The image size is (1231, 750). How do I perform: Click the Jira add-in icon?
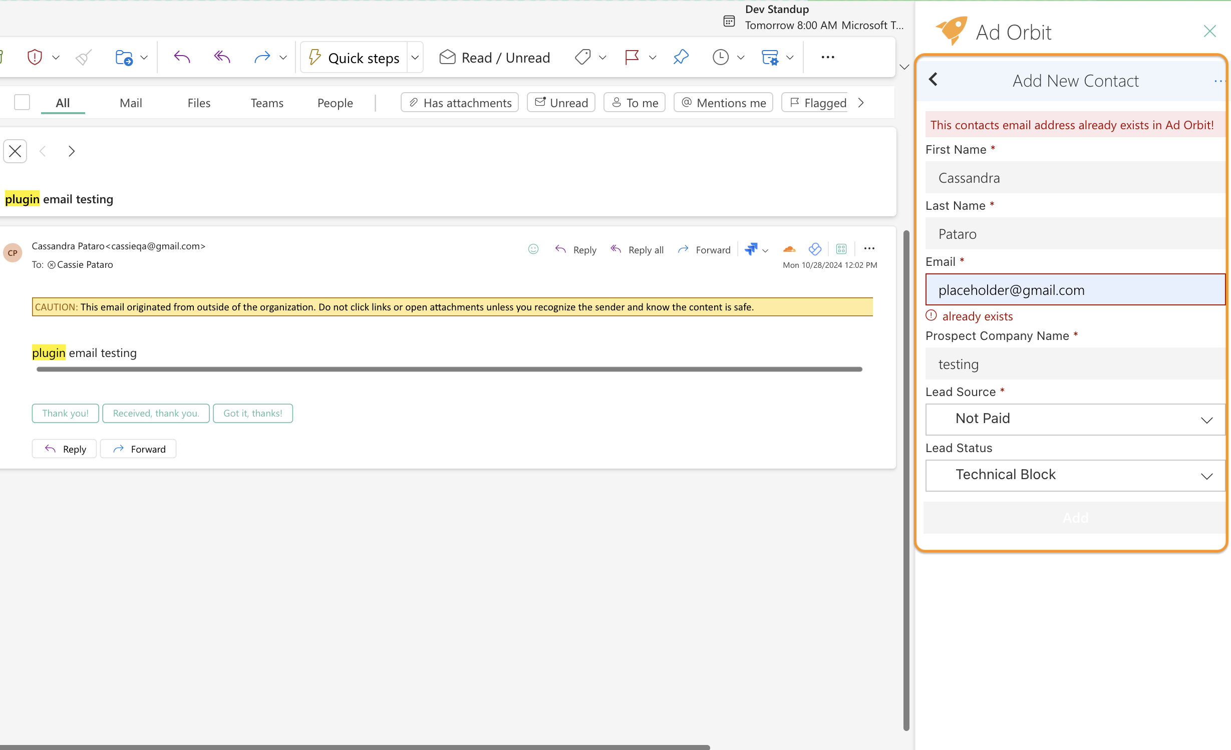[751, 249]
